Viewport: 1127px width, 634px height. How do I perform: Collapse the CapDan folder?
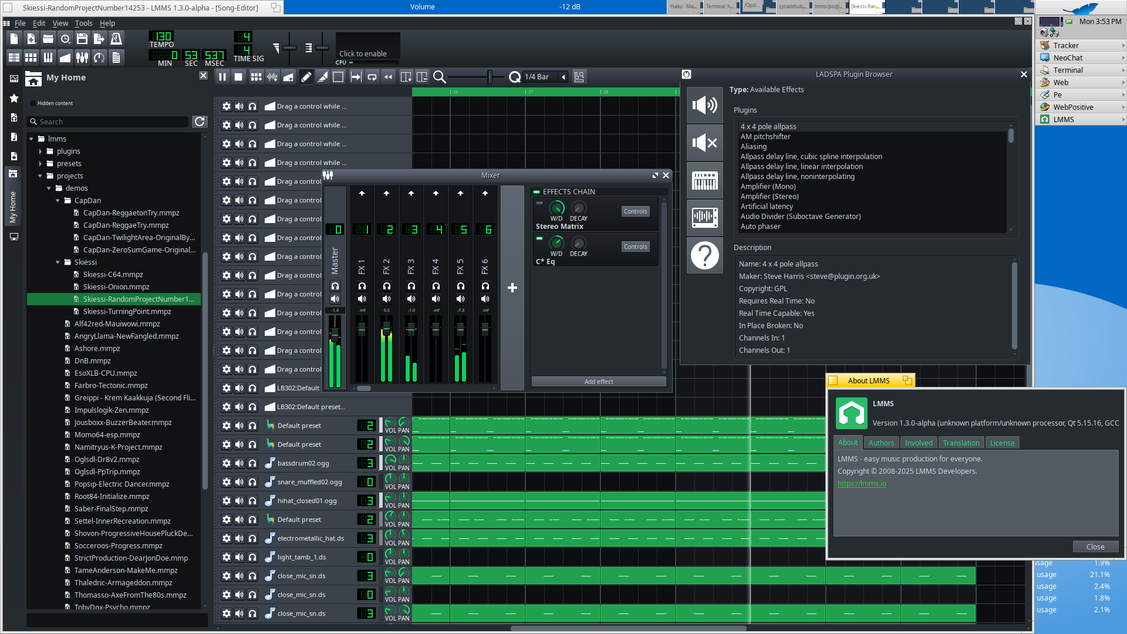(x=58, y=201)
